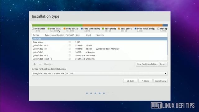Screen dimensions: 199x112
Task: Click the Change... button
Action: point(49,64)
